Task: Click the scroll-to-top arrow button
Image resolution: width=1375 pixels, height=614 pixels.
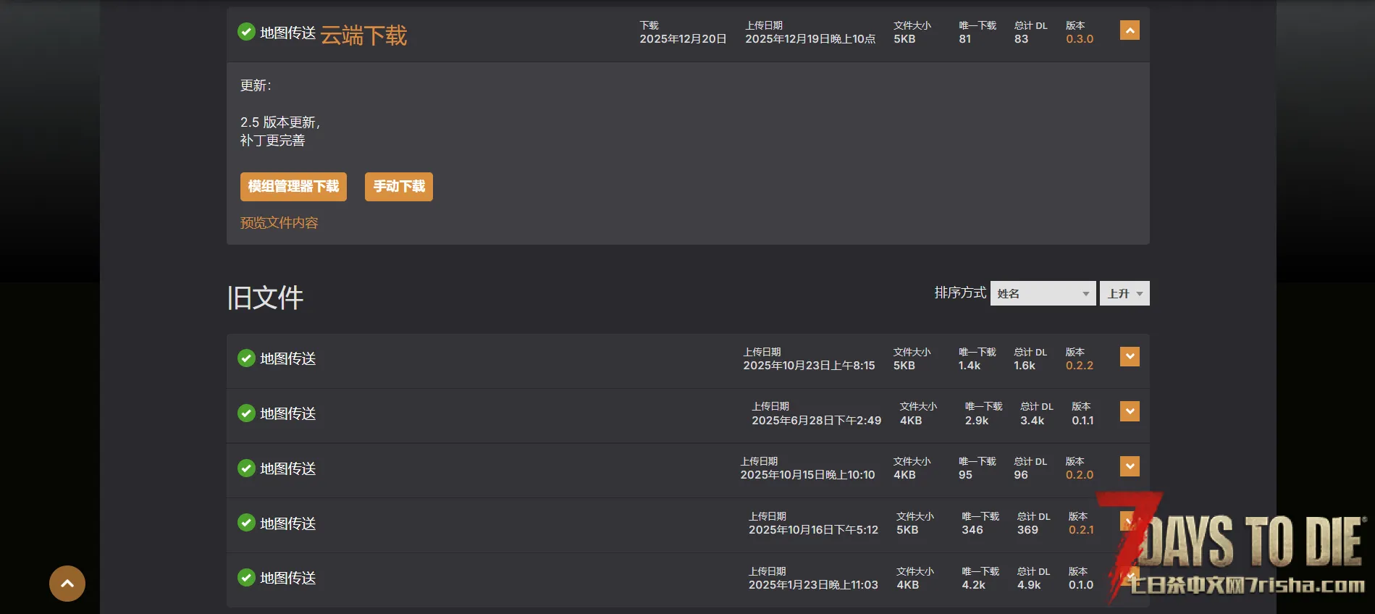Action: point(67,584)
